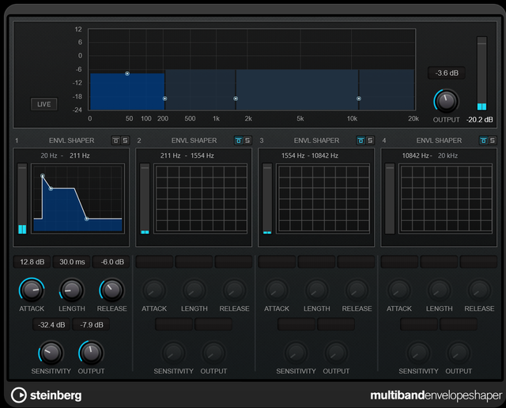Screen dimensions: 506x408
Task: Click band 4 empty attack value field
Action: (399, 262)
